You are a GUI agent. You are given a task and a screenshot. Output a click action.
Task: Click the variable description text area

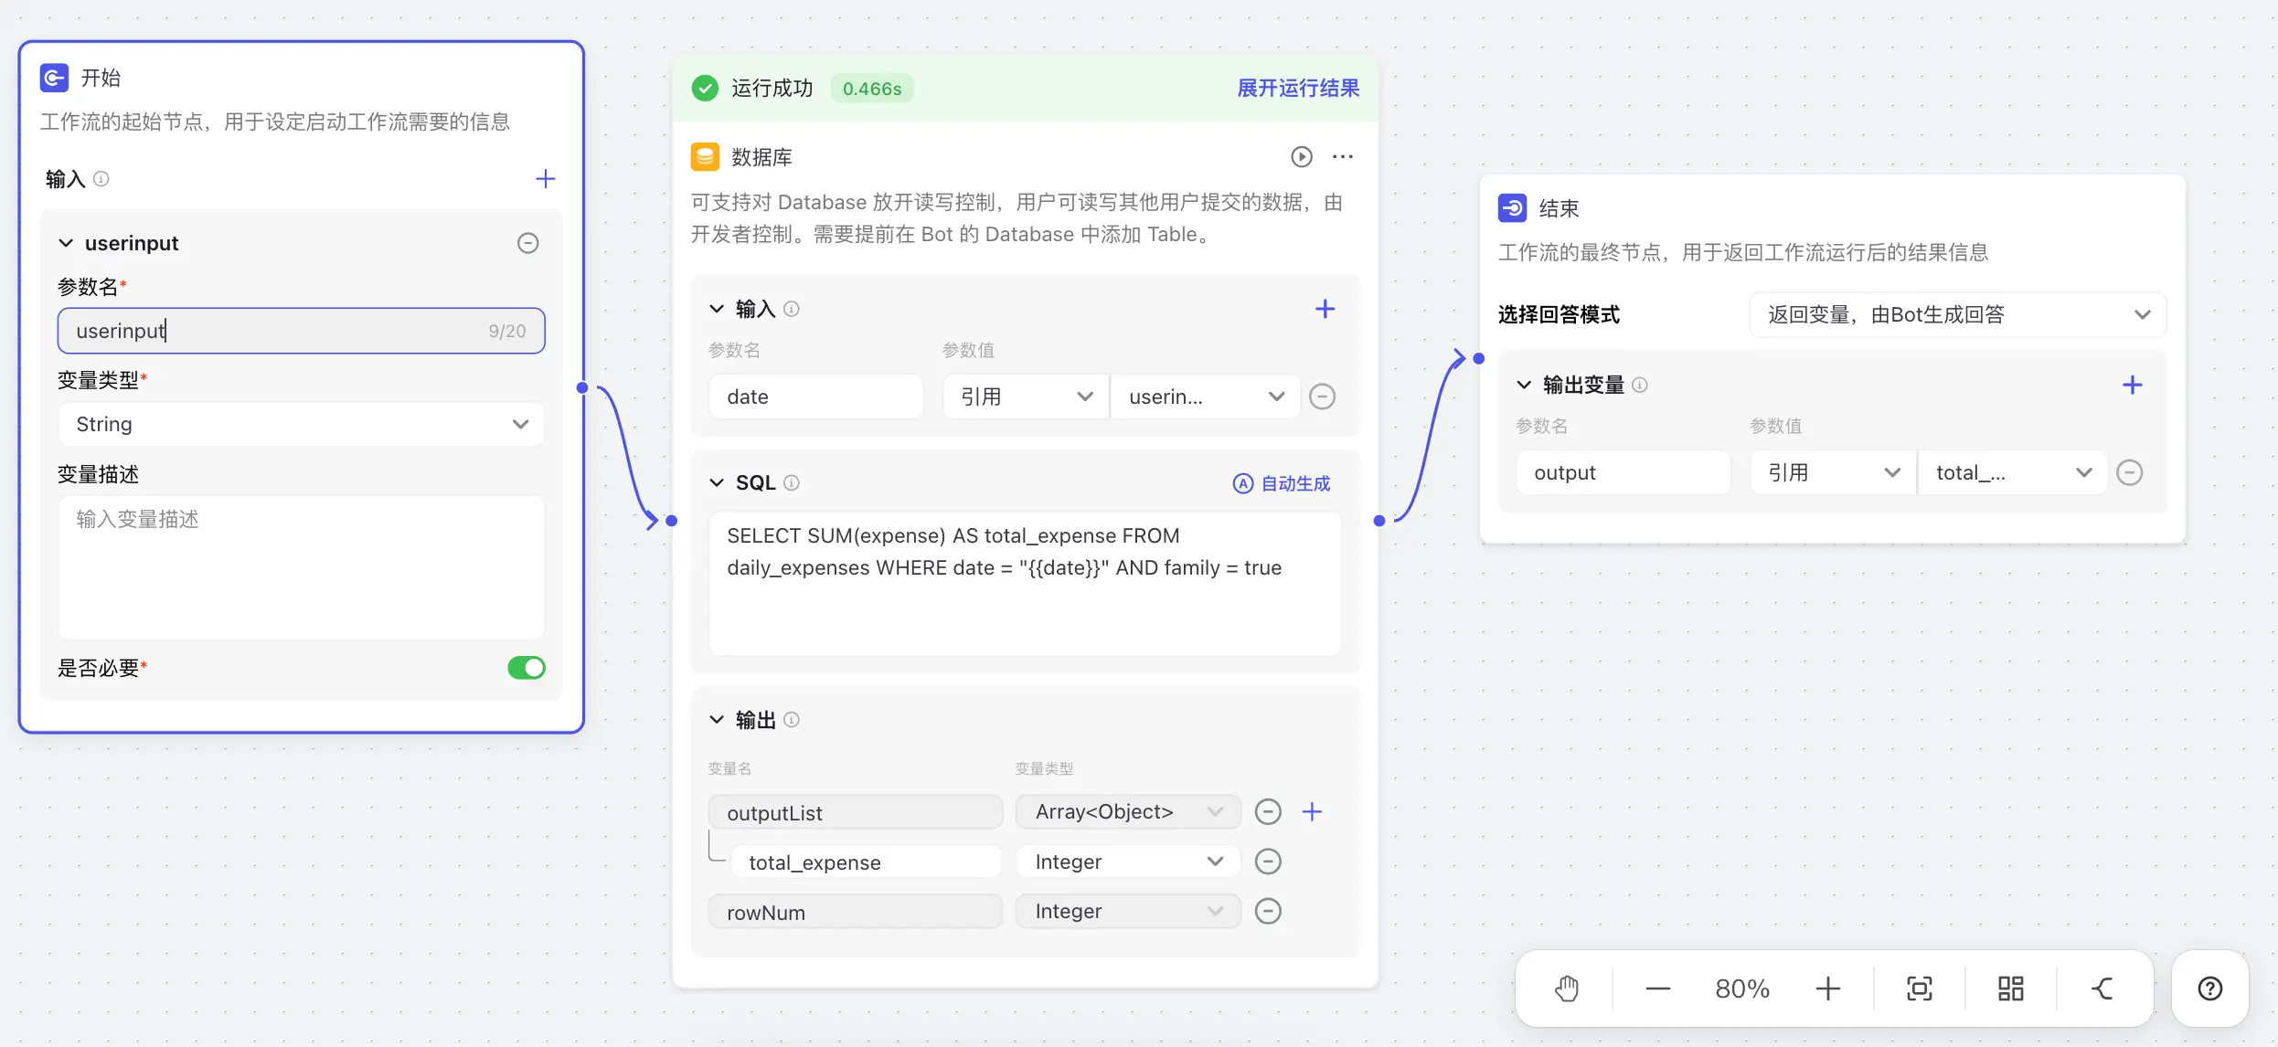click(x=302, y=567)
